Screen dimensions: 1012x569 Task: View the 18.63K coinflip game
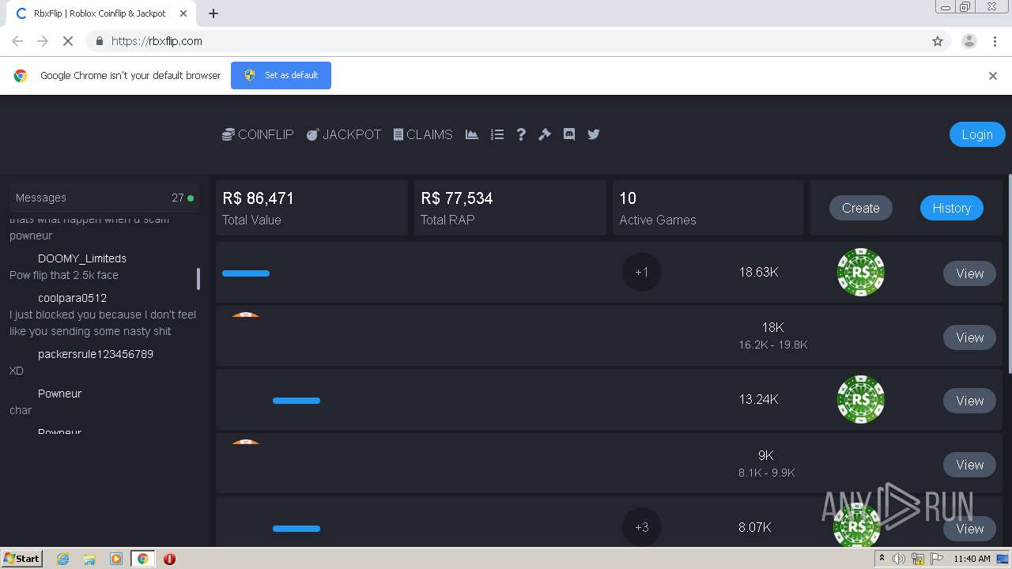tap(970, 273)
